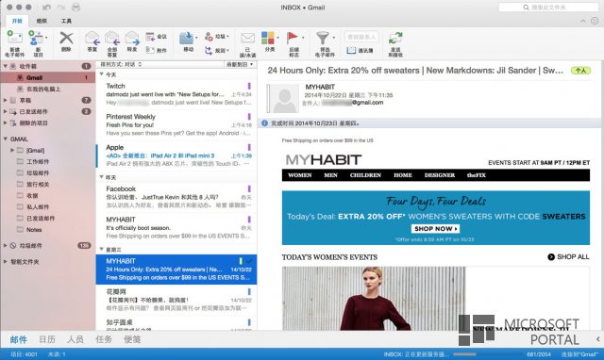
Task: Collapse the 星期三 message group
Action: click(x=102, y=249)
